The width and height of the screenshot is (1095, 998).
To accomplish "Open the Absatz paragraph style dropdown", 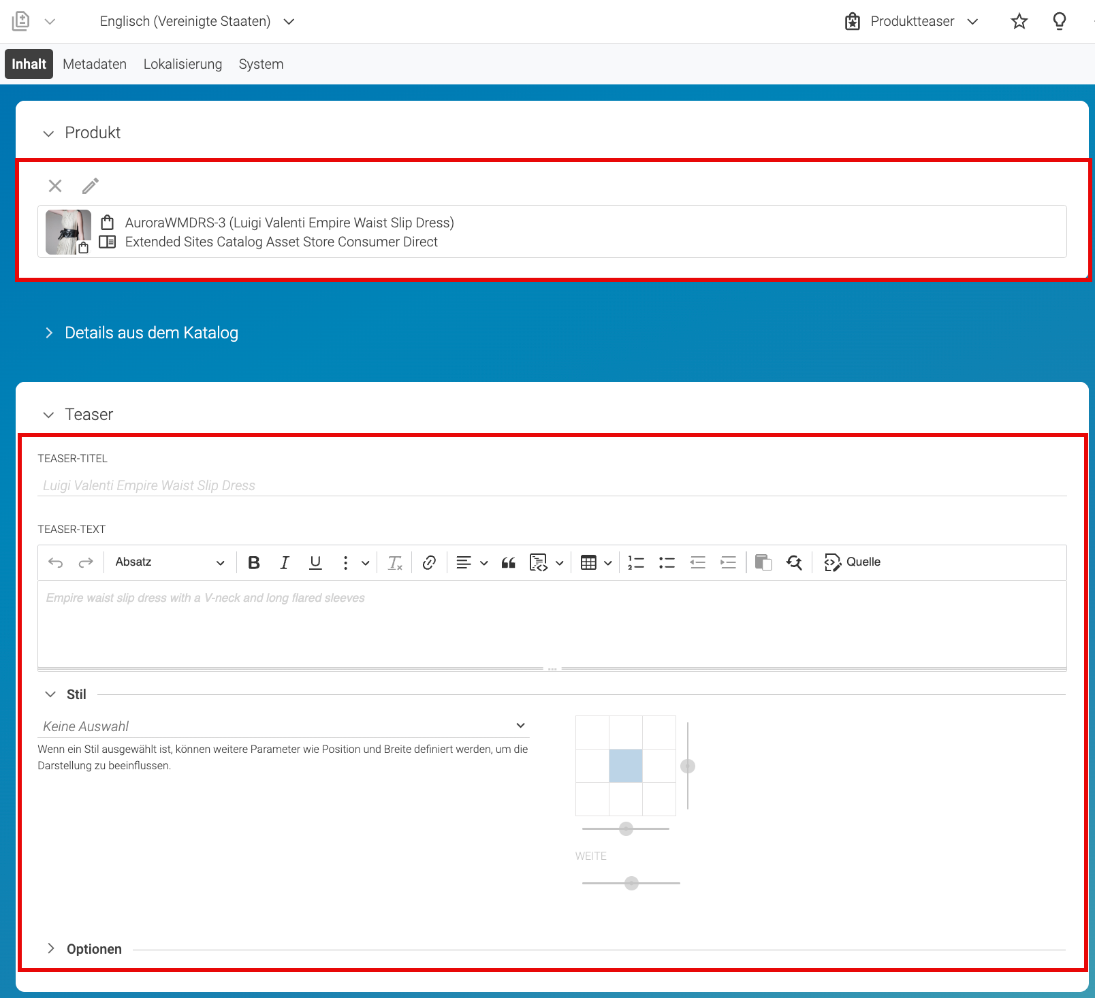I will tap(170, 562).
